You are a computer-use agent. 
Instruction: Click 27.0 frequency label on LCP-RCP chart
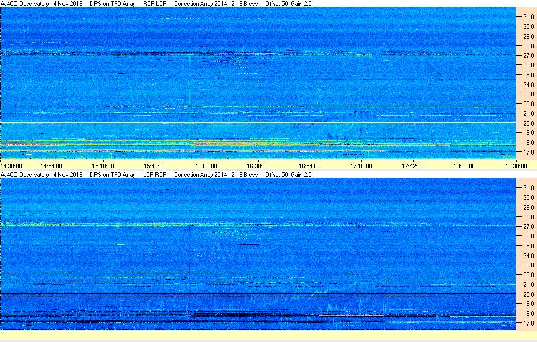point(528,227)
